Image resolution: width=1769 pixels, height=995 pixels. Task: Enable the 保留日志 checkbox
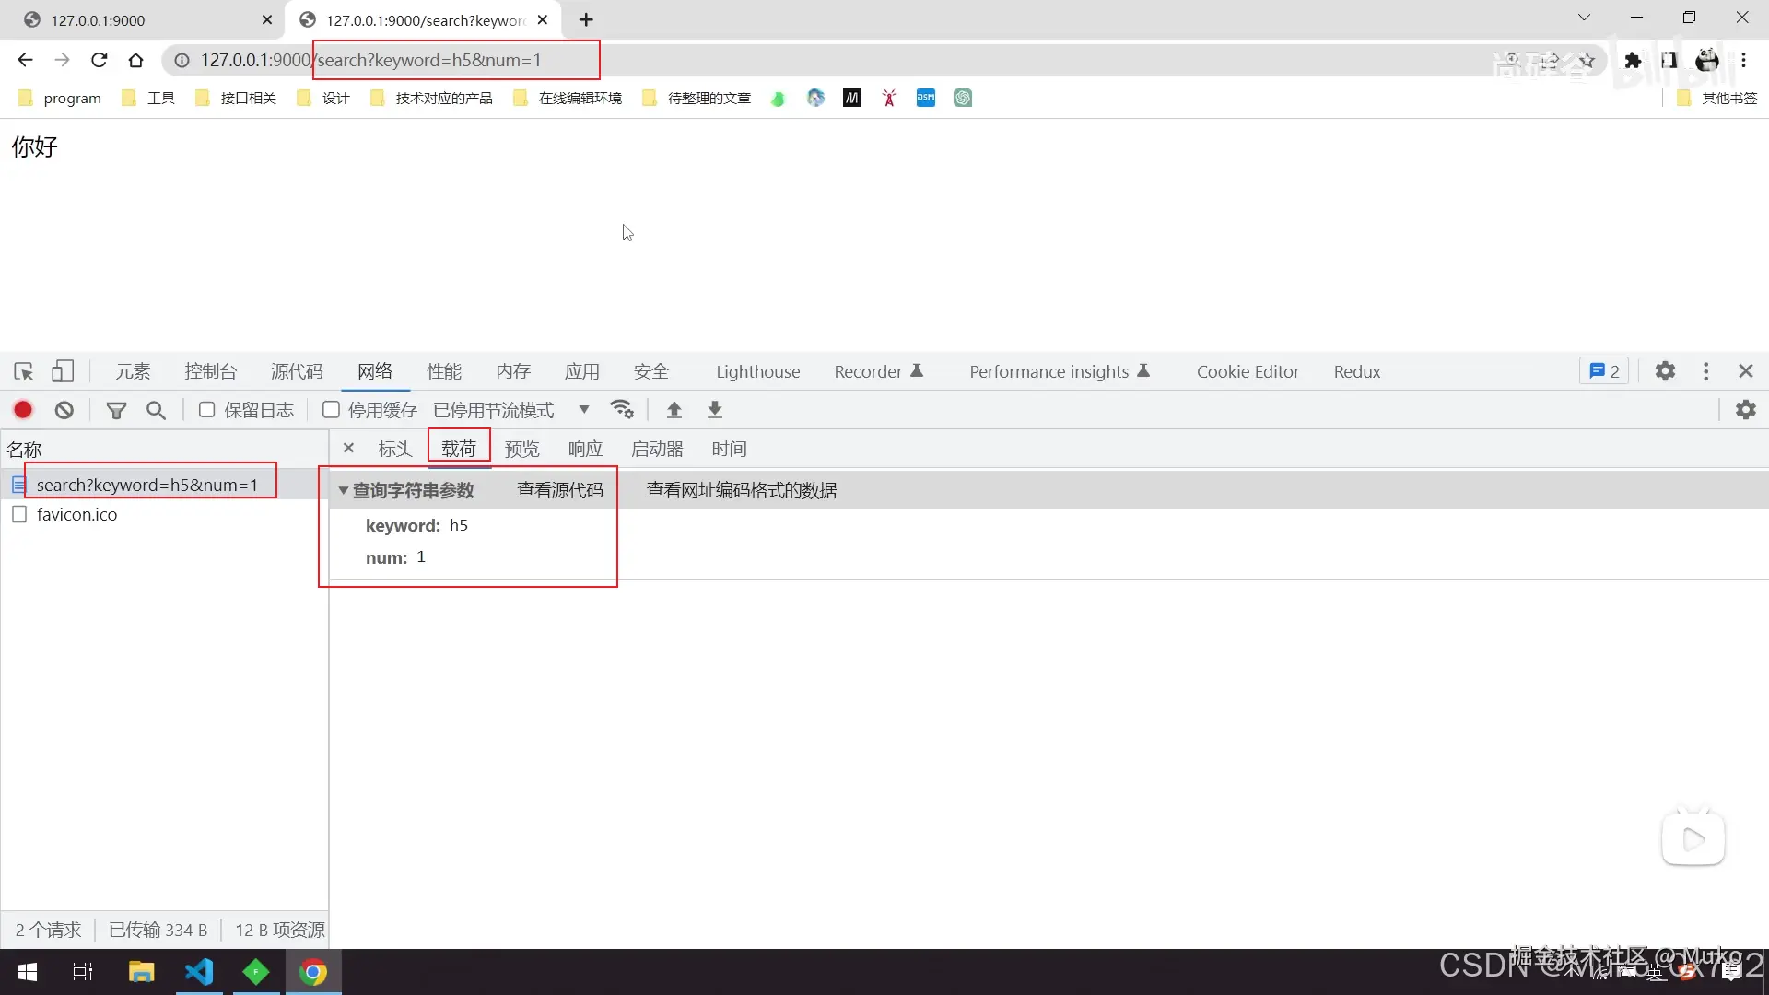[x=207, y=410]
